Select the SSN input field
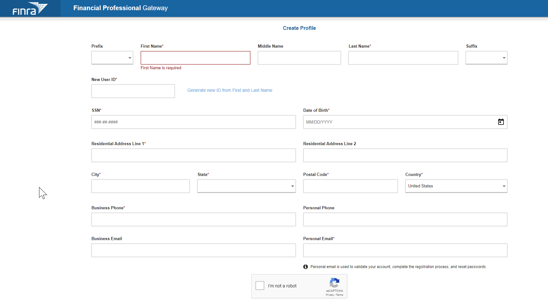This screenshot has width=548, height=303. (x=193, y=122)
